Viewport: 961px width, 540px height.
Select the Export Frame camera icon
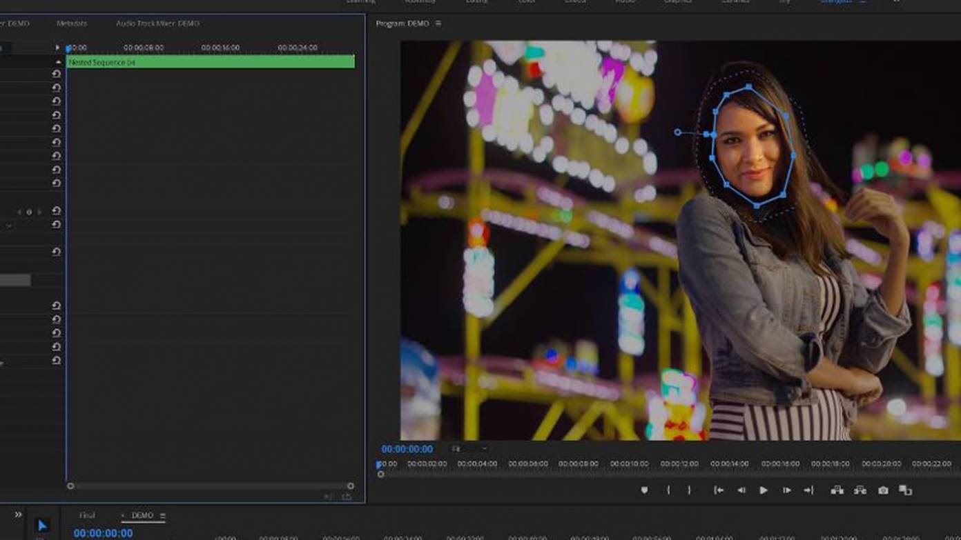(882, 491)
